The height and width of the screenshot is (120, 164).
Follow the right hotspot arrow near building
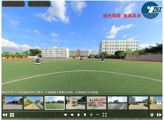(102, 60)
